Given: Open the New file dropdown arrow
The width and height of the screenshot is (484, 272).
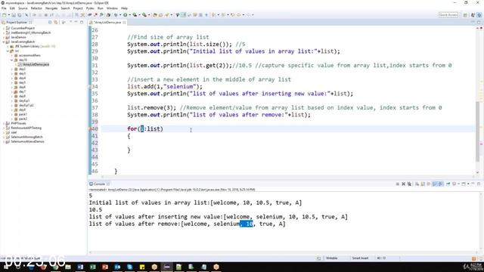Looking at the screenshot, I should click(9, 15).
